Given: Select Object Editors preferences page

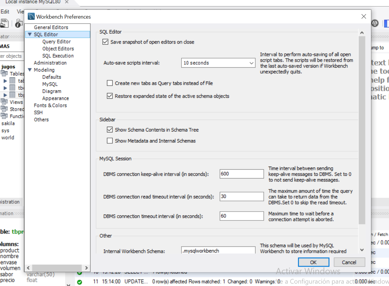Looking at the screenshot, I should [x=58, y=48].
